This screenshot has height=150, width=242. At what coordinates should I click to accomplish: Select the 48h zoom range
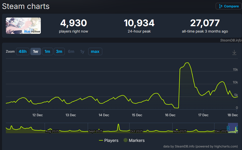pos(22,52)
